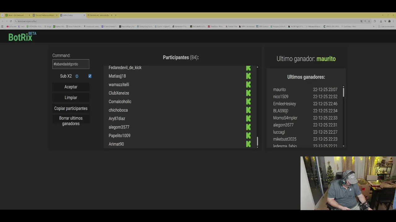Go back with the browser back arrow
Screen dimensions: 396x222
point(2,21)
